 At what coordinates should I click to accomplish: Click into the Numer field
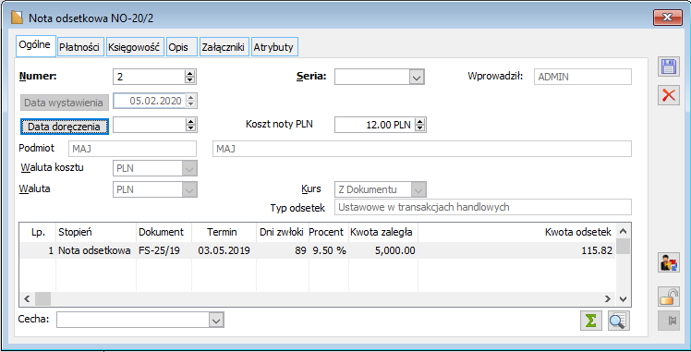[149, 77]
